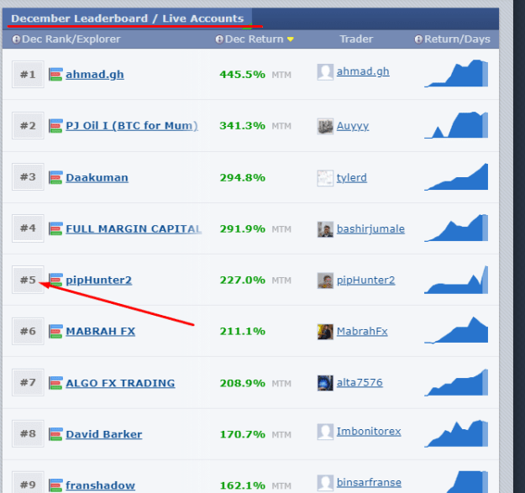
Task: Click return chart thumbnail for MABRAH FX
Action: 456,330
